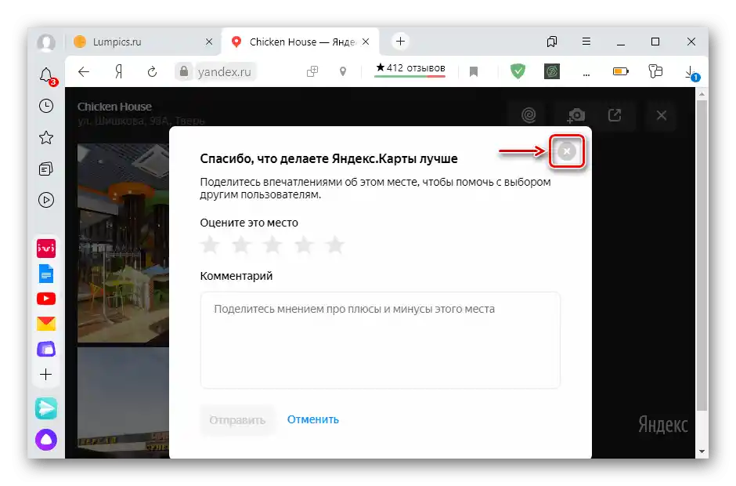Open the messenger sidebar icon
The height and width of the screenshot is (486, 736).
coord(46,408)
